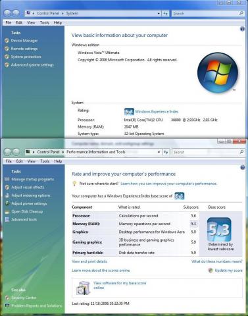Open View menu in Performance window
This screenshot has height=316, width=248.
coord(32,161)
